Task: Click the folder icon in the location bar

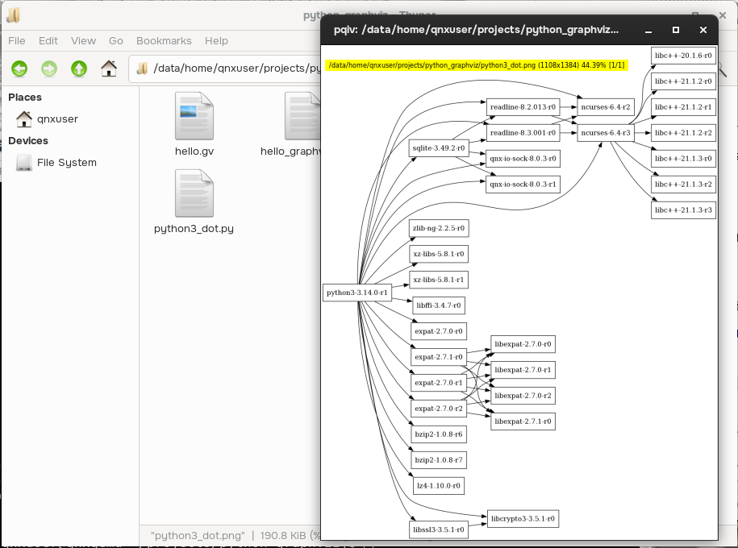Action: (142, 69)
